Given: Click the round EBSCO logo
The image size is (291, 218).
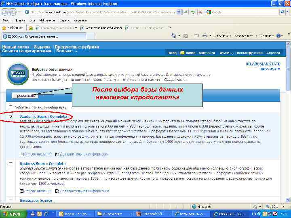Looking at the screenshot, I should (x=18, y=74).
